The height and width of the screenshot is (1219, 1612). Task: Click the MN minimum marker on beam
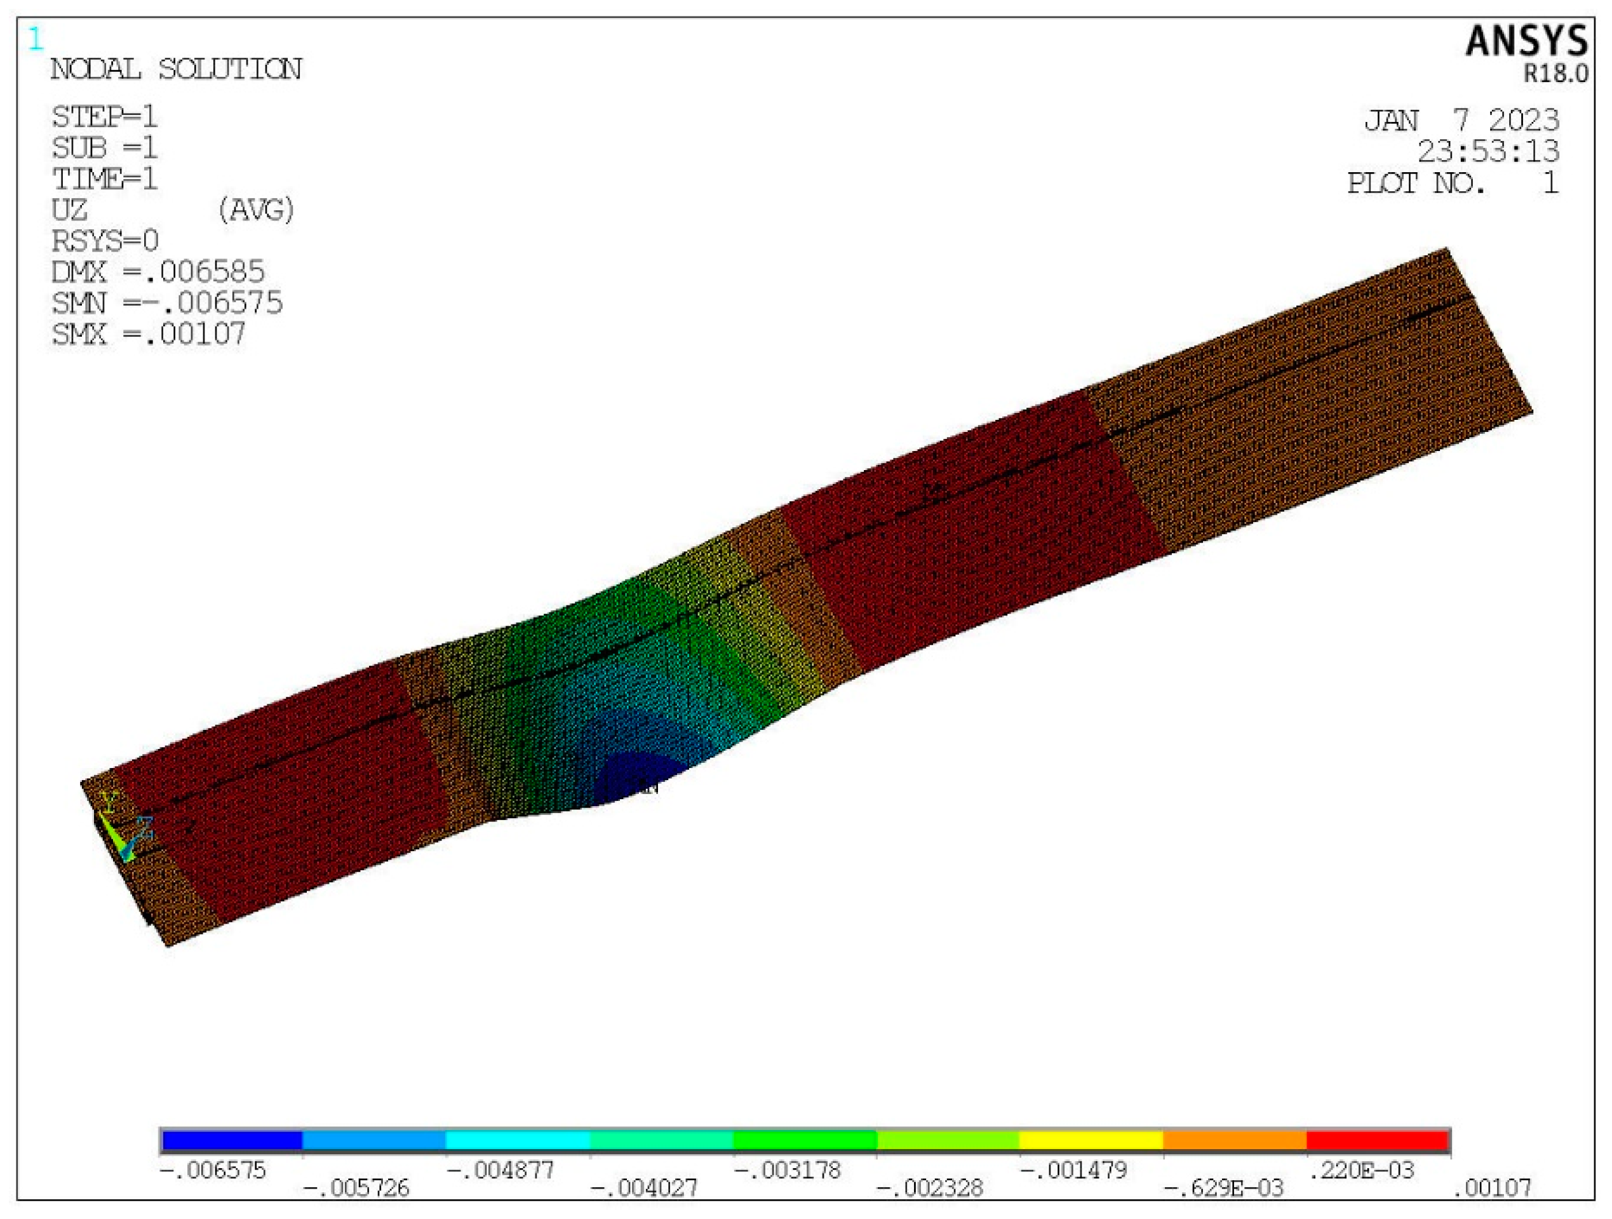coord(646,788)
